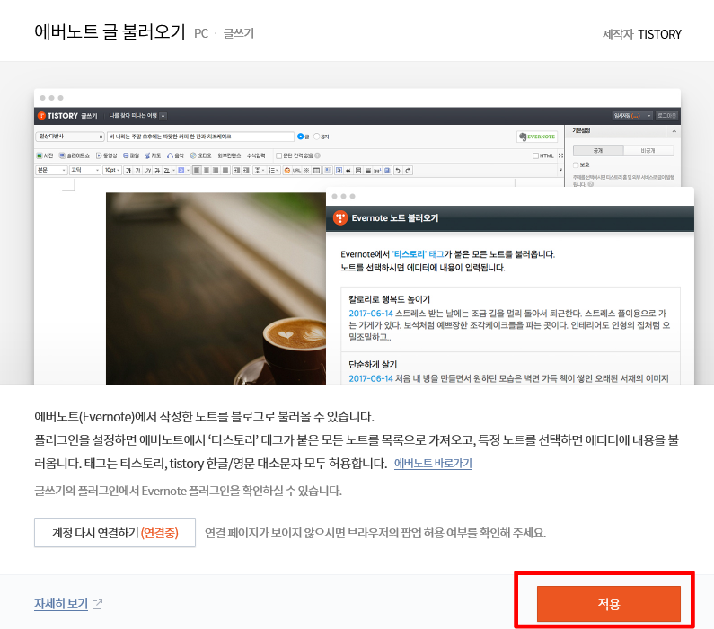Click the orange 적용 apply button
The height and width of the screenshot is (629, 714).
[608, 604]
